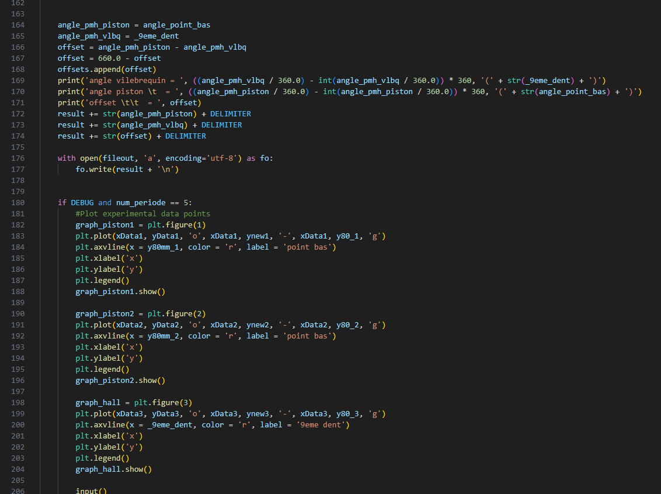Click "graph_piston1" on line 182
The image size is (661, 494).
click(x=105, y=225)
